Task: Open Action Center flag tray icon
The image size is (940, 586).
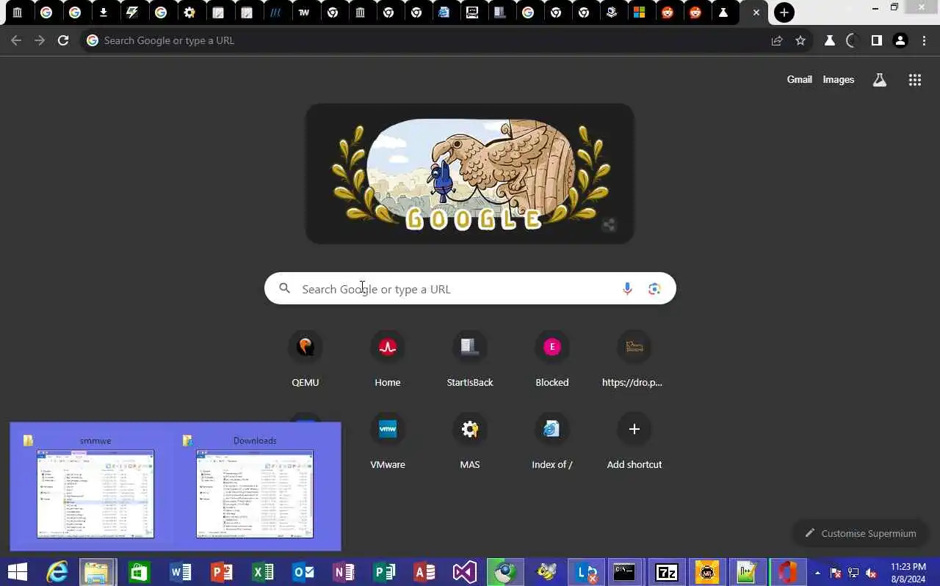Action: [x=836, y=573]
